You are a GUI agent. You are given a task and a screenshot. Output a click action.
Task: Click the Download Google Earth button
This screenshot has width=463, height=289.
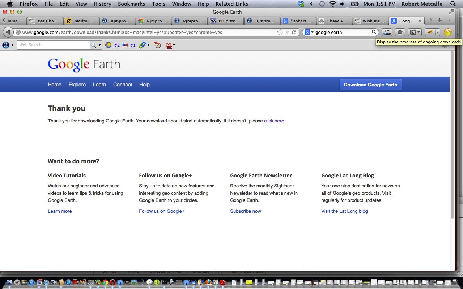(370, 85)
